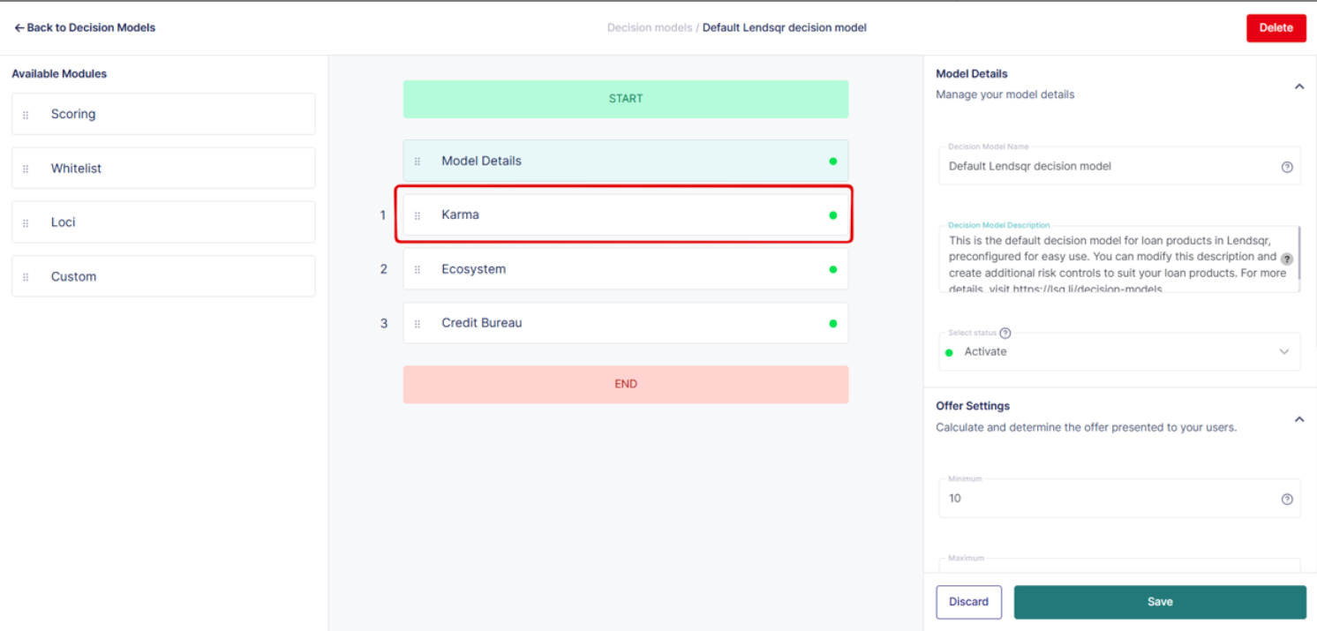Save the decision model changes
The height and width of the screenshot is (631, 1317).
(1159, 602)
